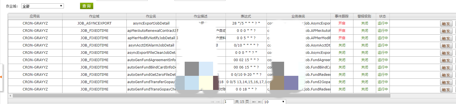Click expression cell '0/10 * * * * ?'

tap(246, 45)
